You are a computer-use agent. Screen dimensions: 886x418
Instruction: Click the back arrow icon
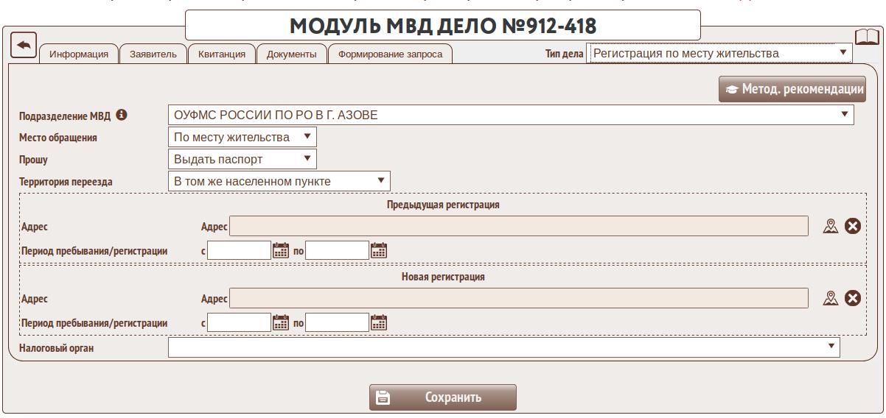pos(24,46)
